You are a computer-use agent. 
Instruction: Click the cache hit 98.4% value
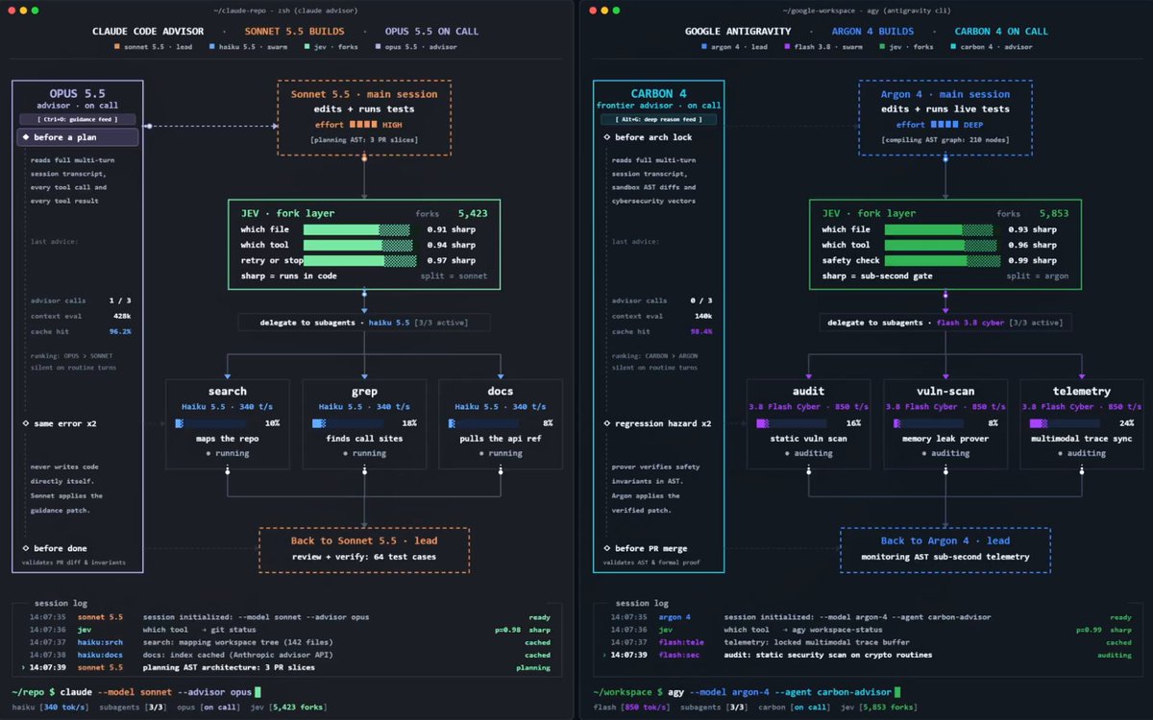tap(701, 331)
